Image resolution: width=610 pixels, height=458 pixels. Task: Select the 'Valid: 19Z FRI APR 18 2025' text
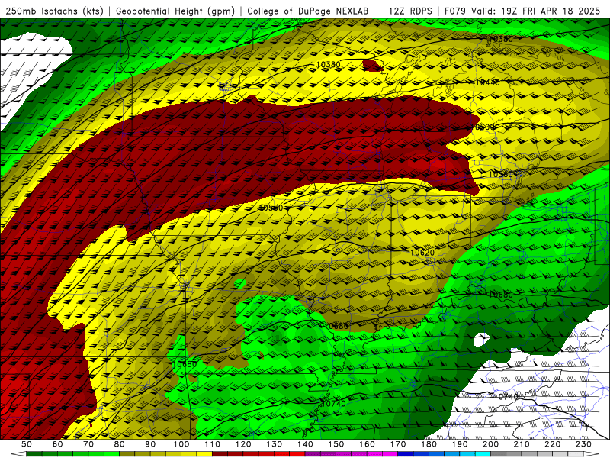[536, 11]
